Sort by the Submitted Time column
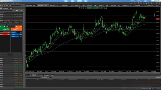Image resolution: width=161 pixels, height=90 pixels. coord(73,80)
